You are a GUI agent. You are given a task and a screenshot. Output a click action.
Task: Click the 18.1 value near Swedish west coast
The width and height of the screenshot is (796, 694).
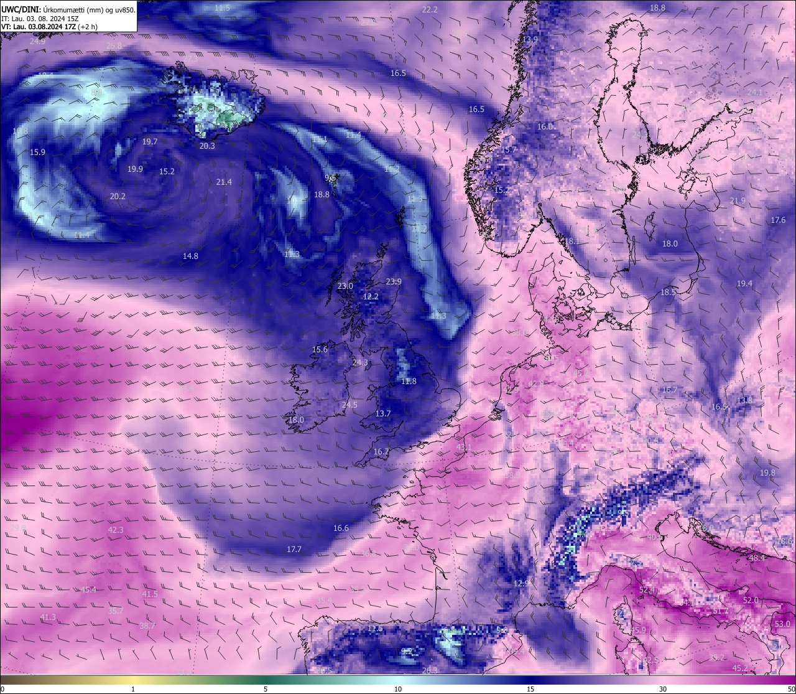pos(572,241)
